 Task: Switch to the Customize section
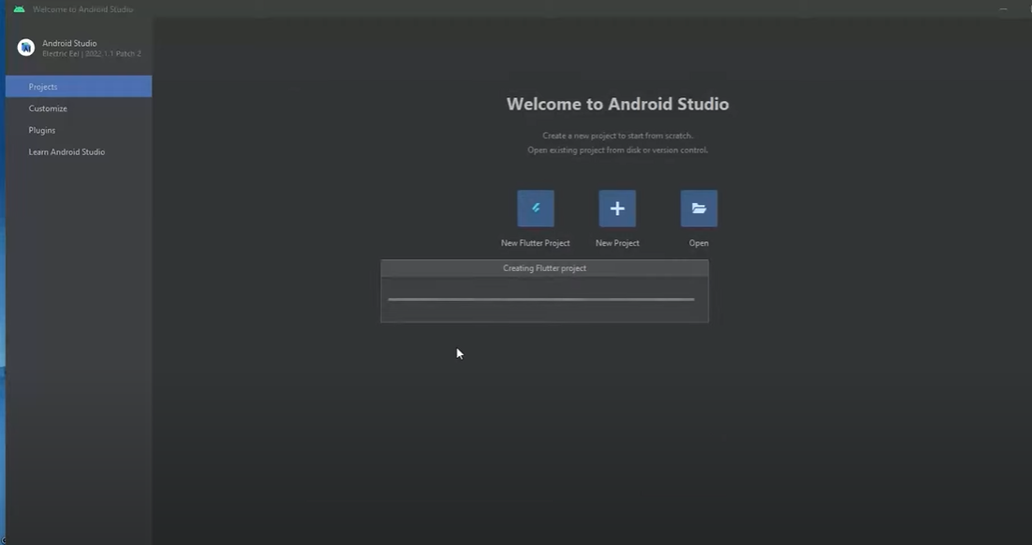pos(48,108)
